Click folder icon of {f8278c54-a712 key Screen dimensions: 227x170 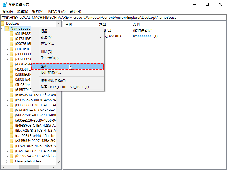tap(11, 156)
